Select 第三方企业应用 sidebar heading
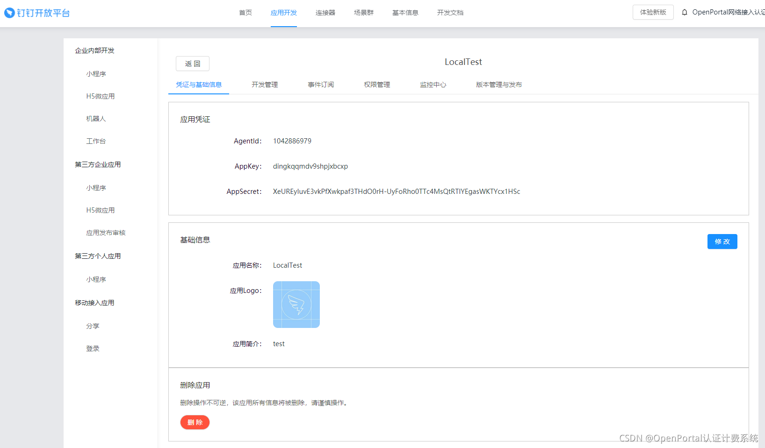The width and height of the screenshot is (765, 448). 98,164
